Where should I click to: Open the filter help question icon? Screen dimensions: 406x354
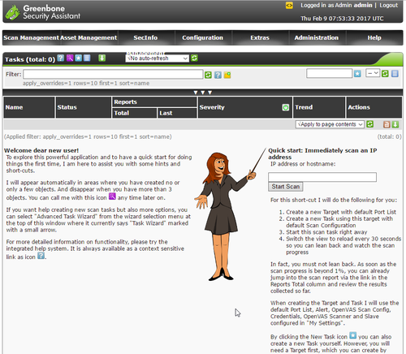pos(218,75)
